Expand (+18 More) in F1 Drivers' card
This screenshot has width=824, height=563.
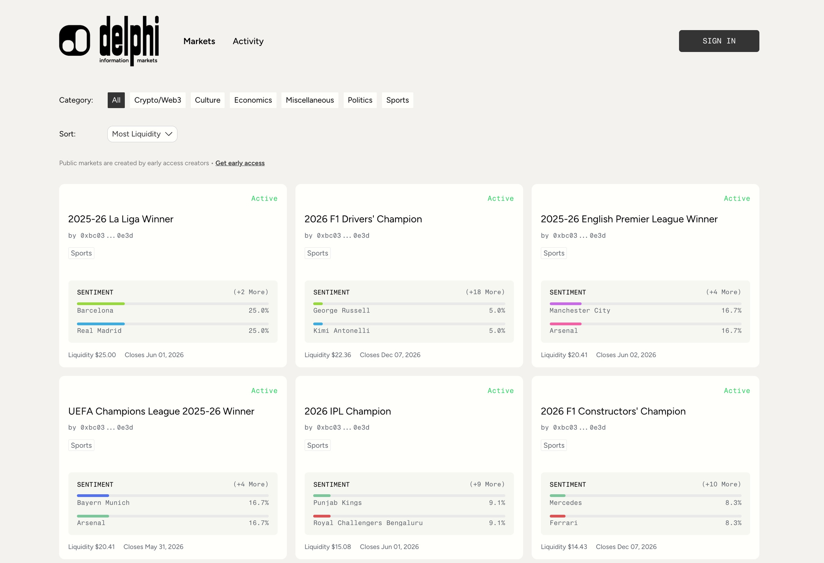(485, 292)
